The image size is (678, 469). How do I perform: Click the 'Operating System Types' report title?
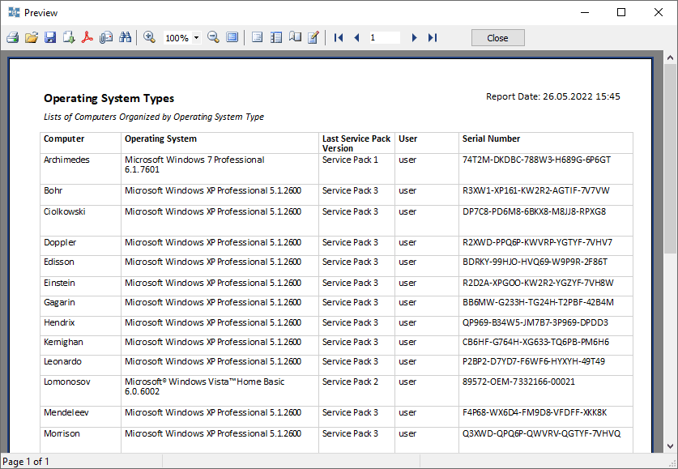pyautogui.click(x=109, y=99)
